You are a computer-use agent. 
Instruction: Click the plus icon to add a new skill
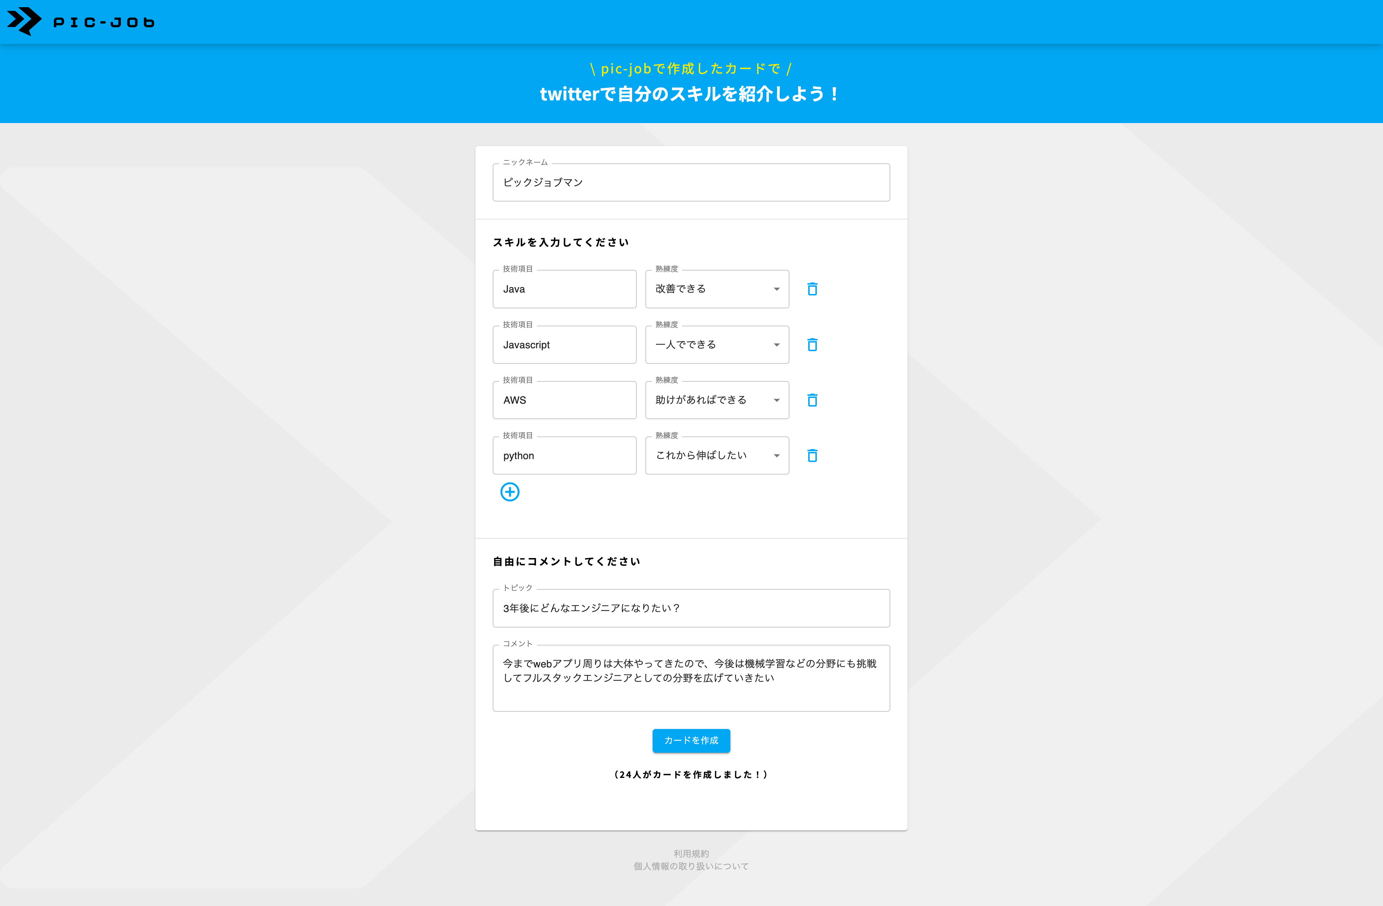pyautogui.click(x=510, y=491)
